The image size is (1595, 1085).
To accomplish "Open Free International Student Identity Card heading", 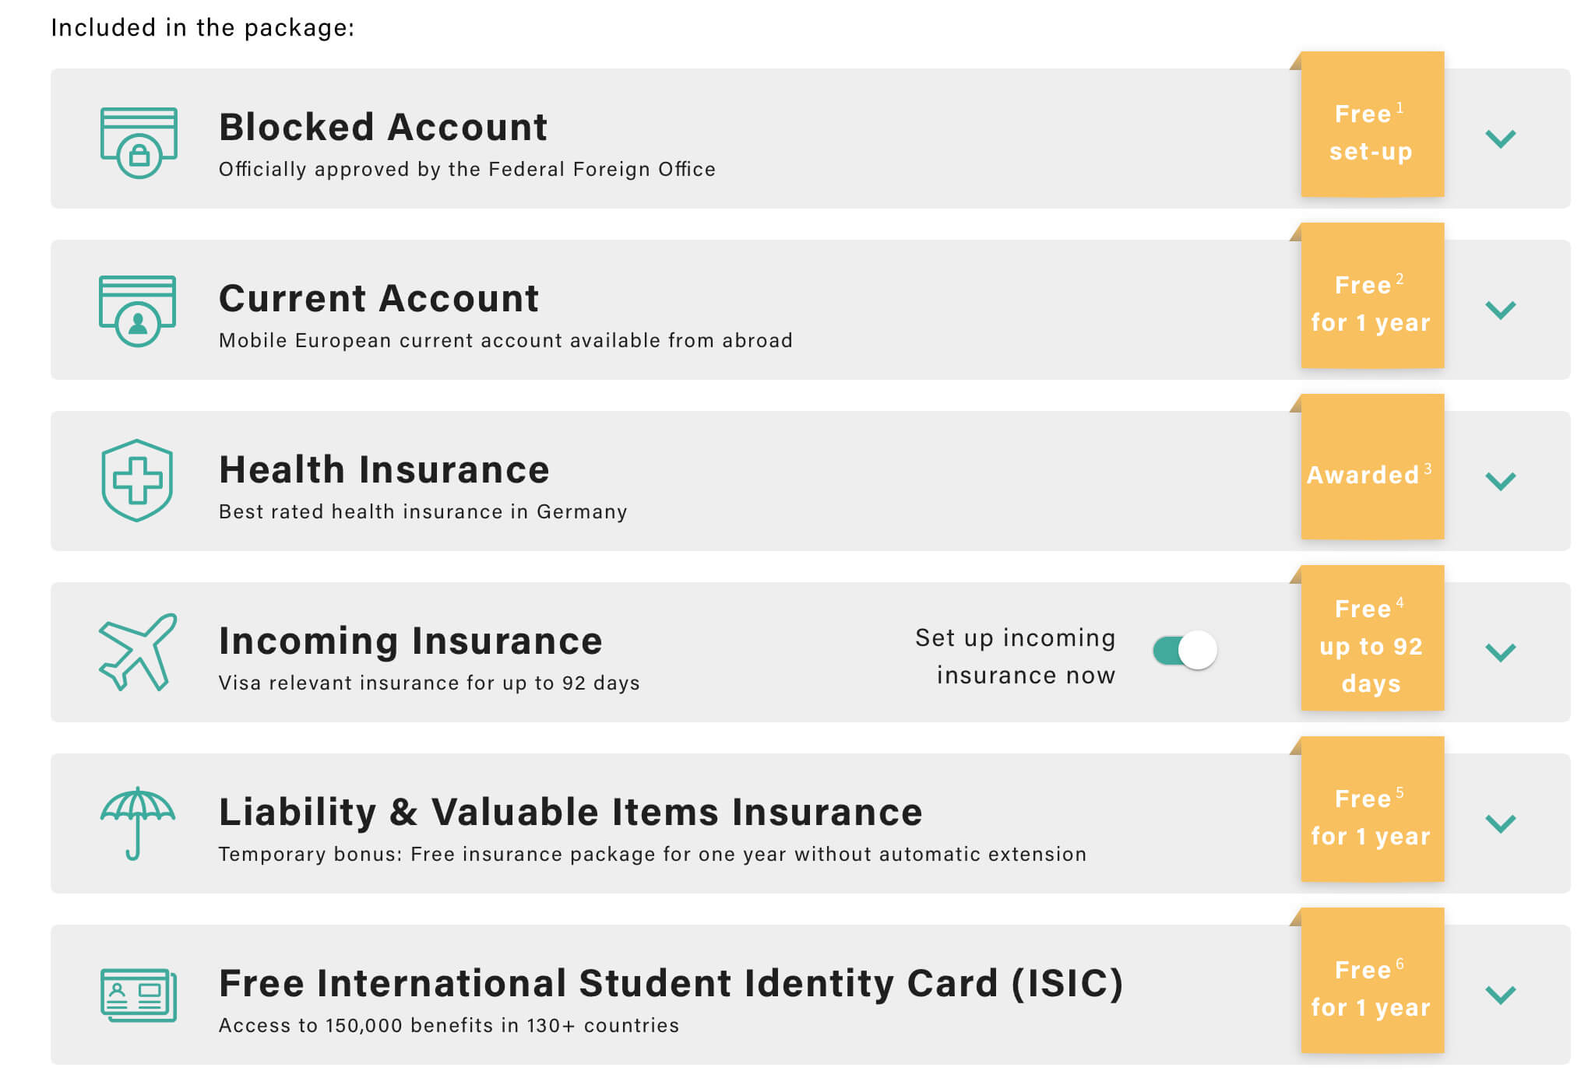I will tap(671, 983).
